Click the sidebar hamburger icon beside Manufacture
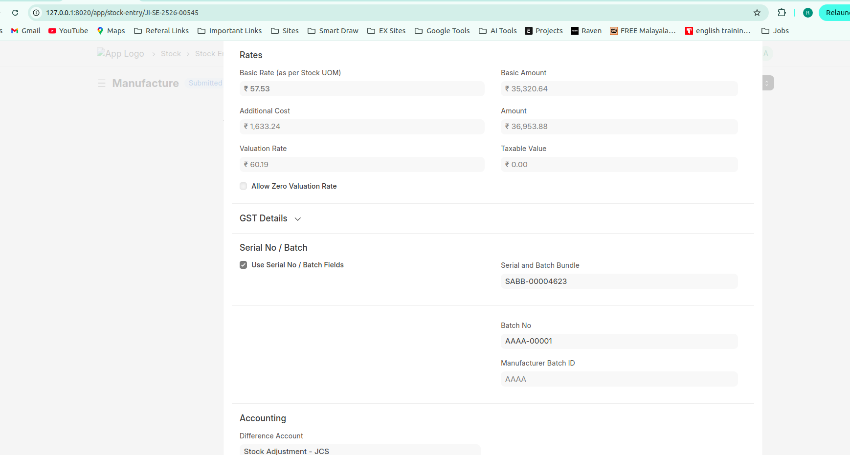 tap(102, 84)
